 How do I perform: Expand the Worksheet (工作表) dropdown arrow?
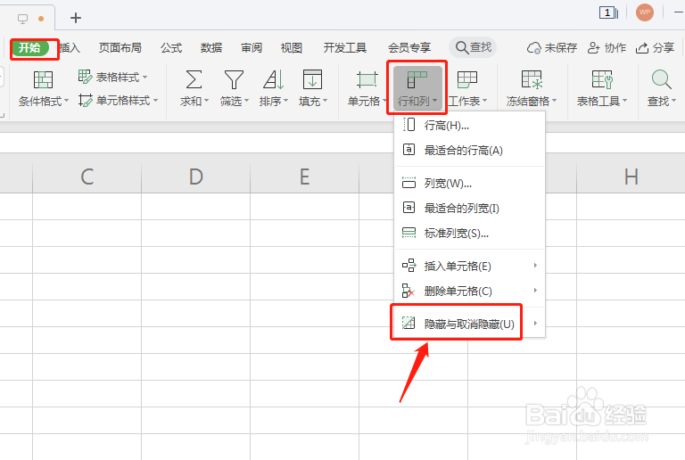(485, 101)
